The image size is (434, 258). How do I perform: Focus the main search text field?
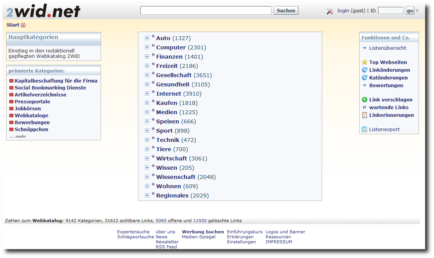click(x=206, y=10)
